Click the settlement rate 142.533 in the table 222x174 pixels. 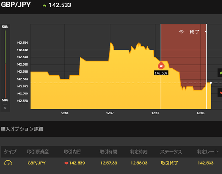pos(206,163)
